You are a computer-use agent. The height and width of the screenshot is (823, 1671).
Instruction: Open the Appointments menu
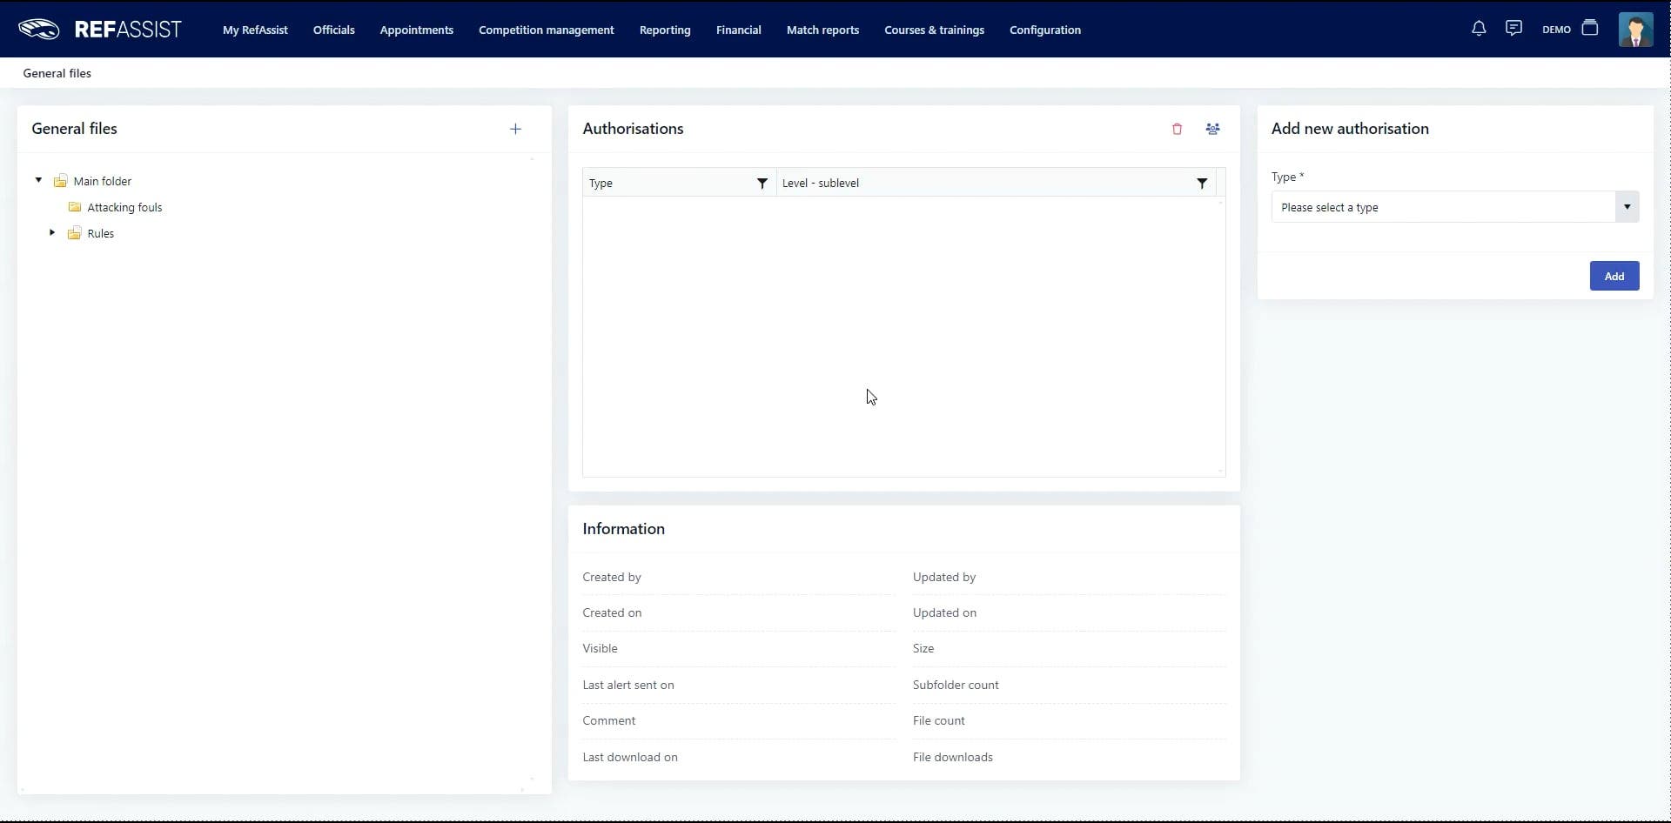416,30
